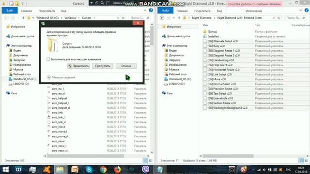Open Google Chrome from taskbar
The height and width of the screenshot is (174, 310).
point(103,170)
